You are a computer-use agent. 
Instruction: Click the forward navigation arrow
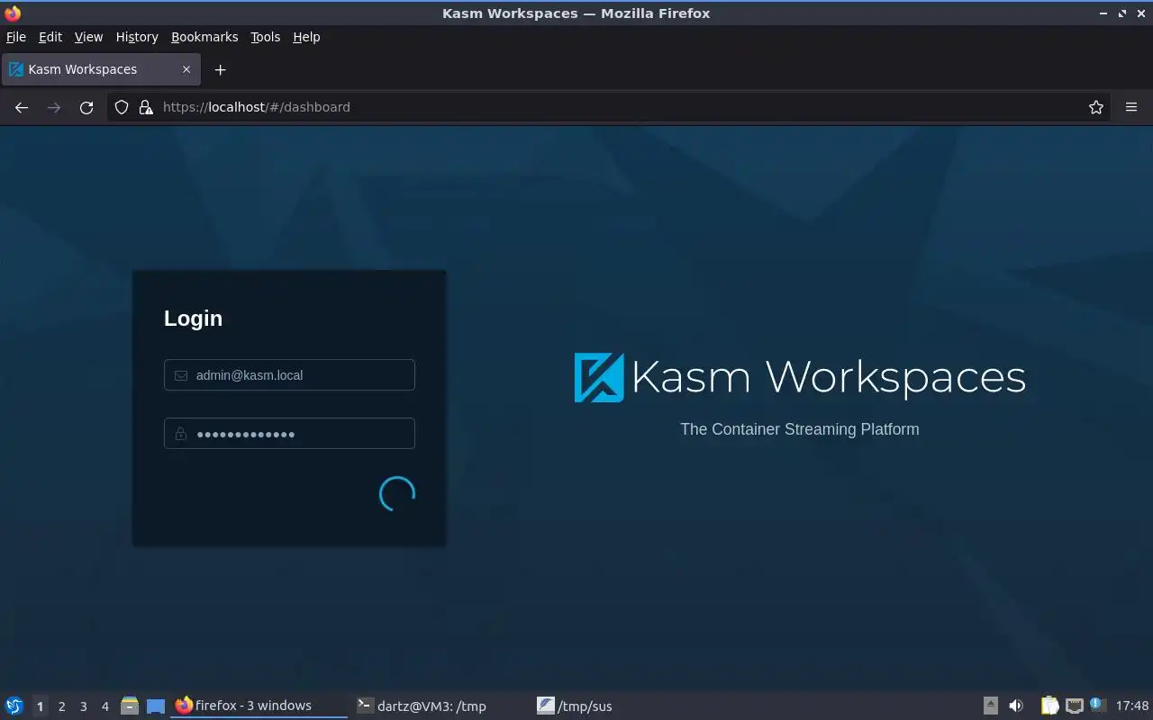point(54,107)
